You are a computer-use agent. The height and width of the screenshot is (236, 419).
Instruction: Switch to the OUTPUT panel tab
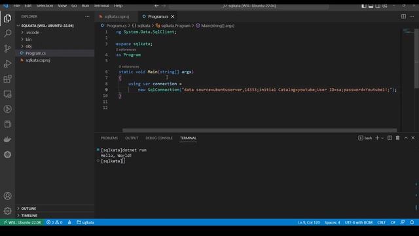[132, 138]
